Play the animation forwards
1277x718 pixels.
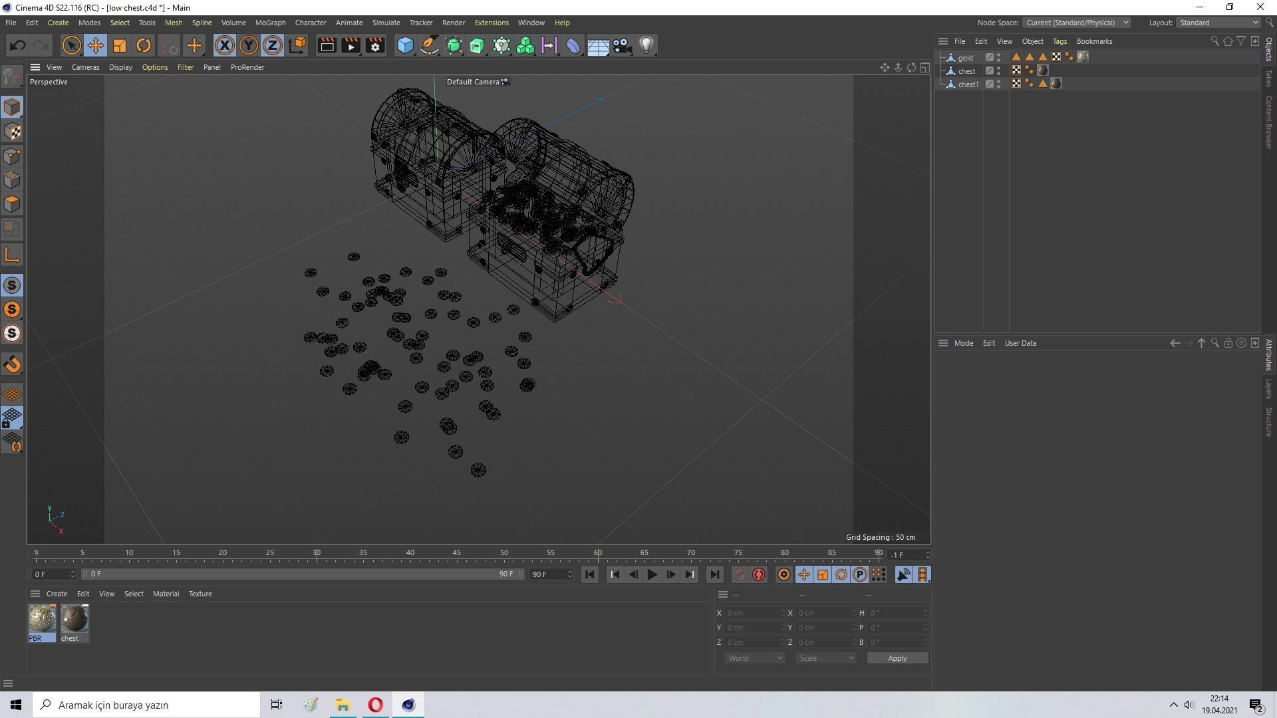click(x=652, y=574)
